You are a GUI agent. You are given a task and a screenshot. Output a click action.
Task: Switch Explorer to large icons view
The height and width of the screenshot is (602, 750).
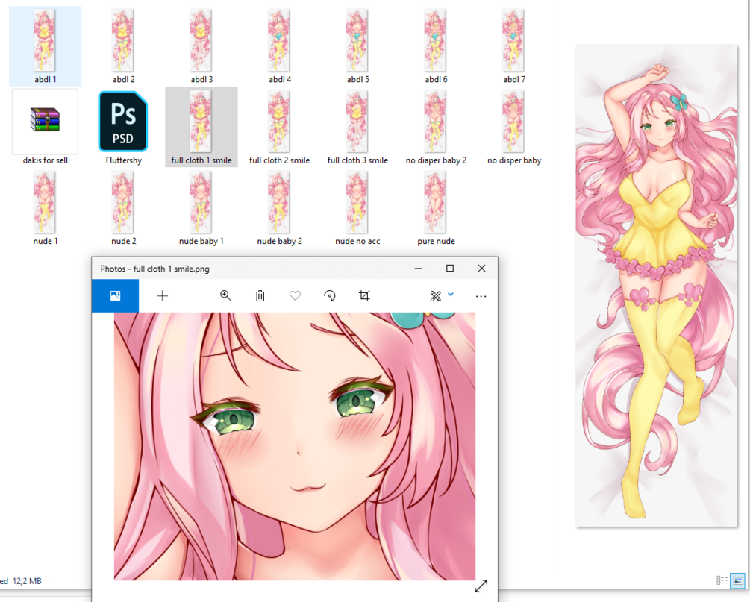point(737,580)
